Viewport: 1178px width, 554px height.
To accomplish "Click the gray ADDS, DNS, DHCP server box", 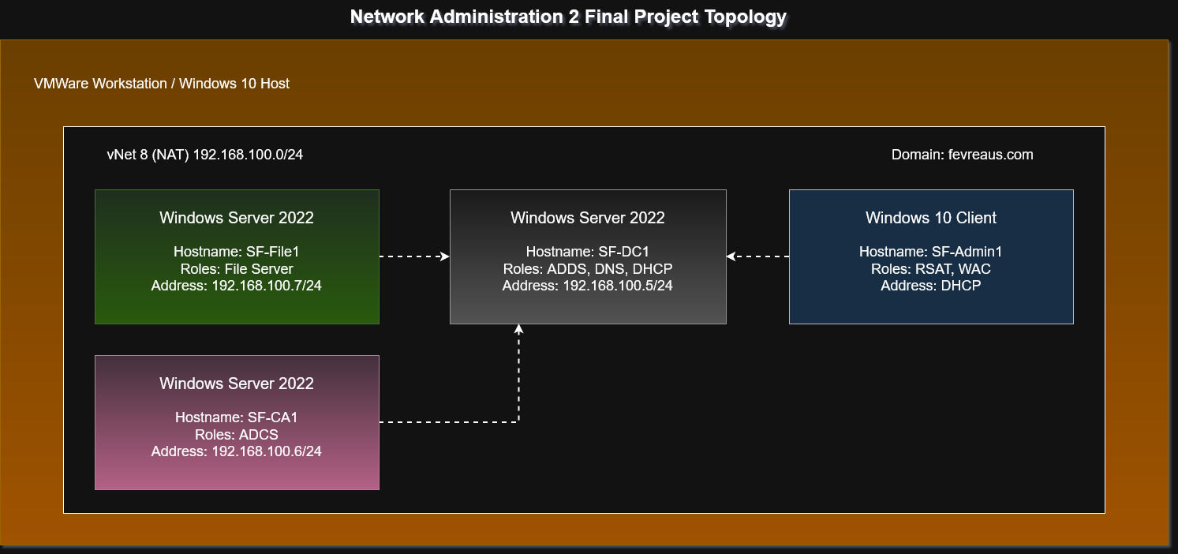I will [x=588, y=256].
